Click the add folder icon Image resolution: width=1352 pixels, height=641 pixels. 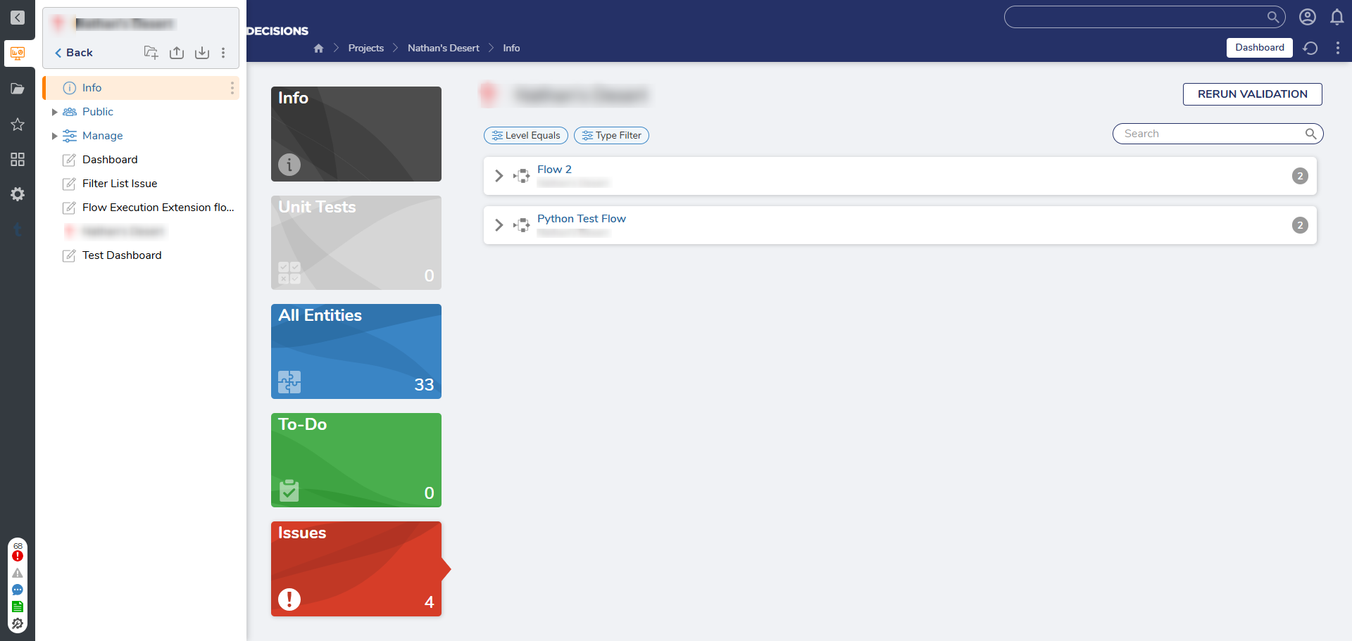click(x=151, y=53)
